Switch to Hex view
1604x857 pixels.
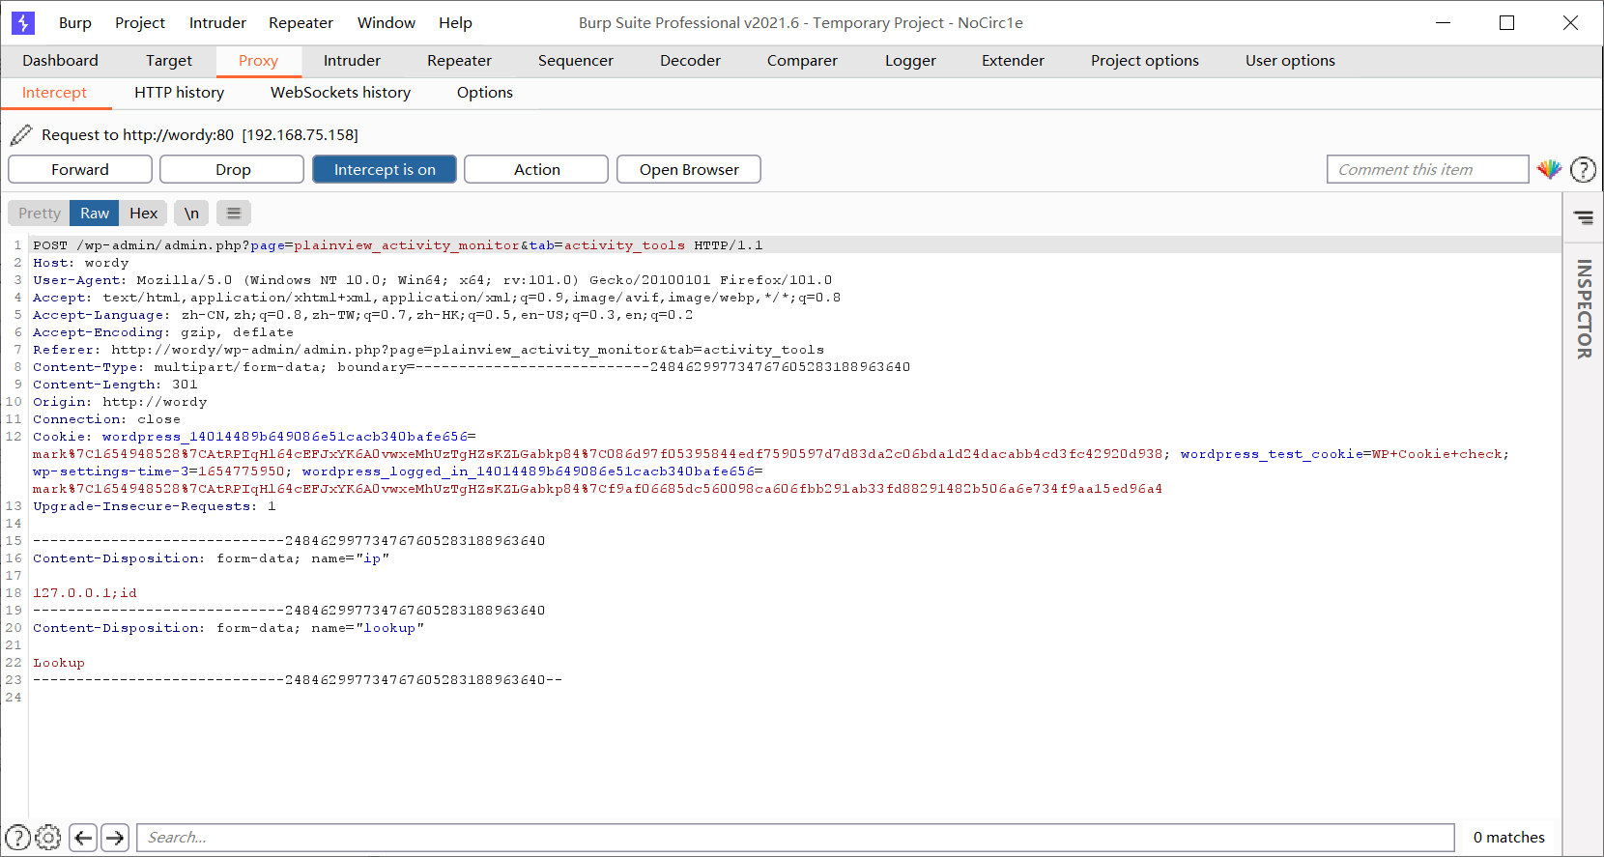[x=143, y=213]
